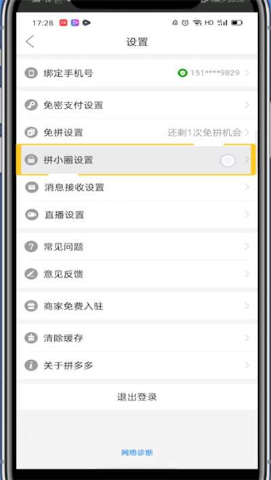Expand 绑定手机号 via its right chevron

247,73
